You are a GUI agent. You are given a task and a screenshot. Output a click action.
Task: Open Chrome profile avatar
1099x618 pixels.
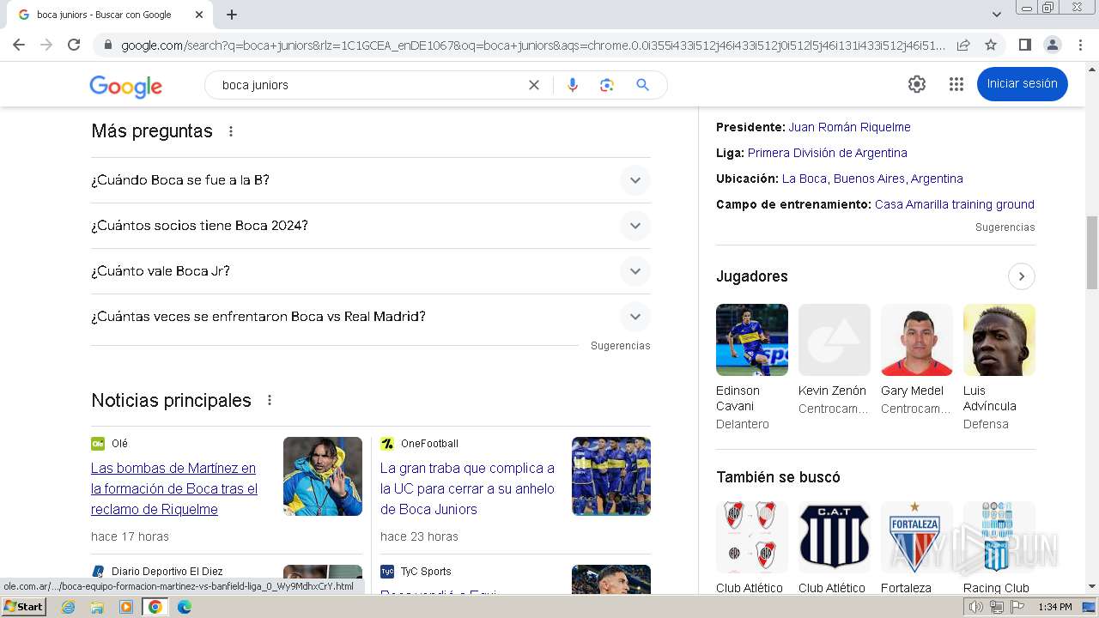[x=1052, y=45]
